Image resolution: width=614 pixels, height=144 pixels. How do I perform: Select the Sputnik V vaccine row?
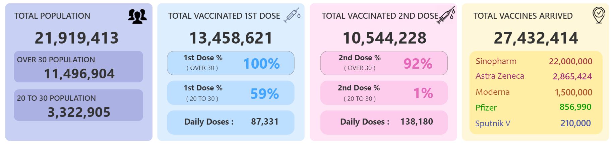(x=534, y=123)
